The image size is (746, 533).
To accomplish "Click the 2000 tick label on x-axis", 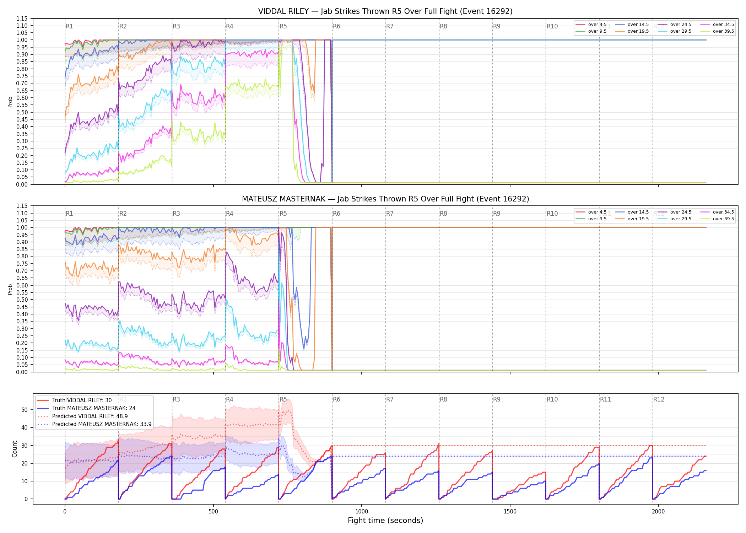I will [658, 512].
